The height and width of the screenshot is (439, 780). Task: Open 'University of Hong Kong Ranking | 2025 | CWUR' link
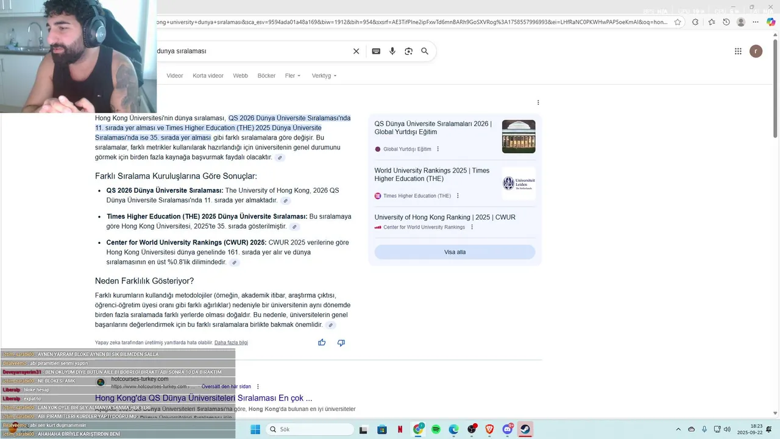pos(445,217)
